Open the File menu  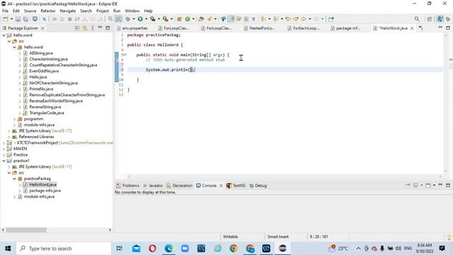point(5,11)
